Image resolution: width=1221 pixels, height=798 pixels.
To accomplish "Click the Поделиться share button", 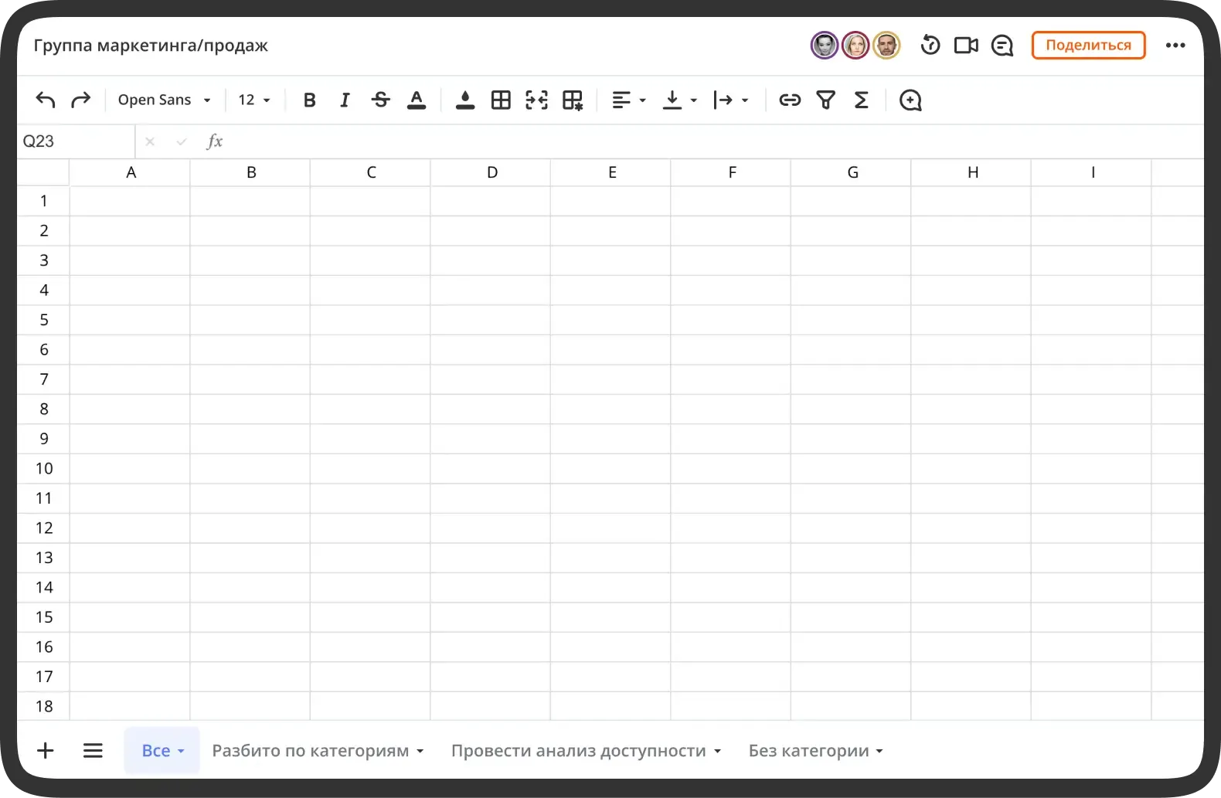I will pyautogui.click(x=1088, y=46).
